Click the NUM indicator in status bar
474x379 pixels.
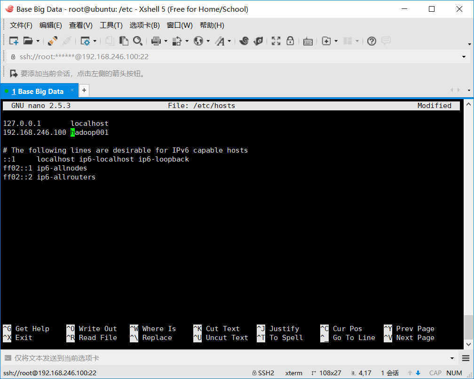454,373
